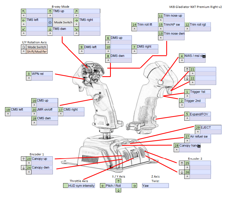This screenshot has width=227, height=199.
Task: Click the Mode Switch legend entry under X/Y Rotation Axis
Action: 37,47
